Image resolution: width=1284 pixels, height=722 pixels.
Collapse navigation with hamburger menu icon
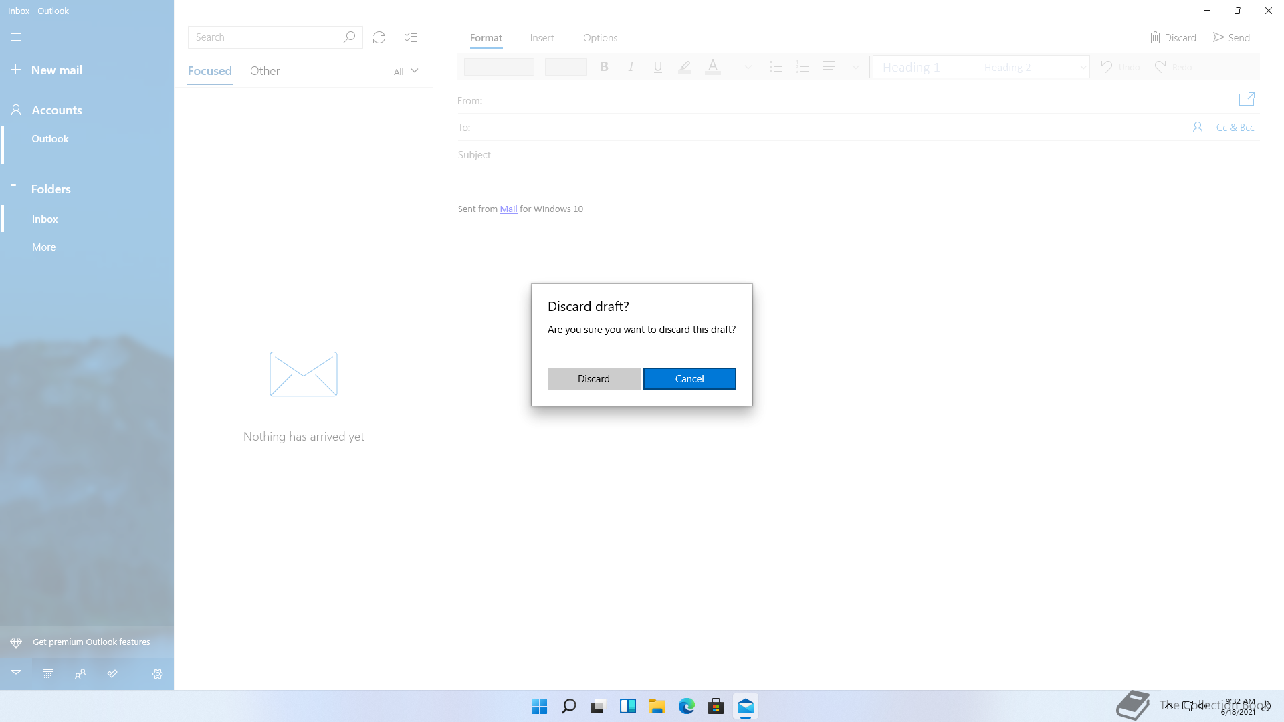tap(16, 37)
